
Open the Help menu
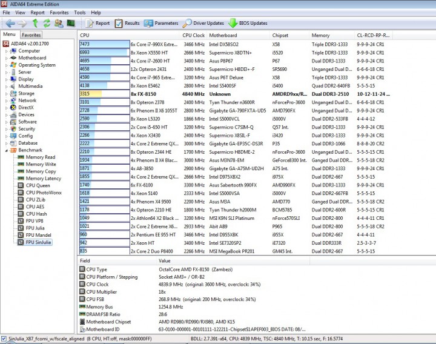(x=96, y=13)
